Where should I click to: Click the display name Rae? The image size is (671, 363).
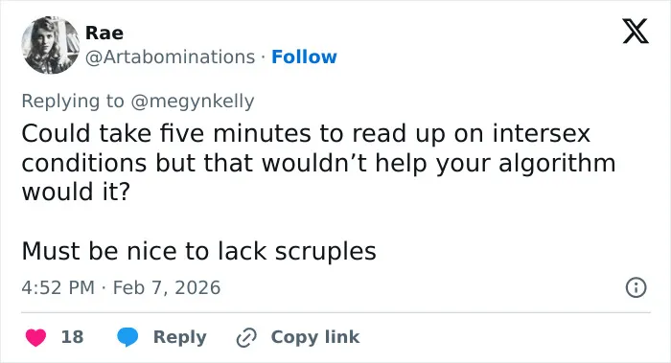(x=104, y=33)
